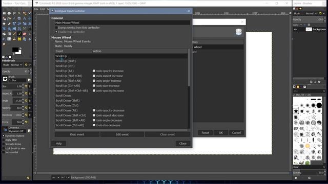
Task: Reset colors to default black and white
Action: tap(14, 54)
